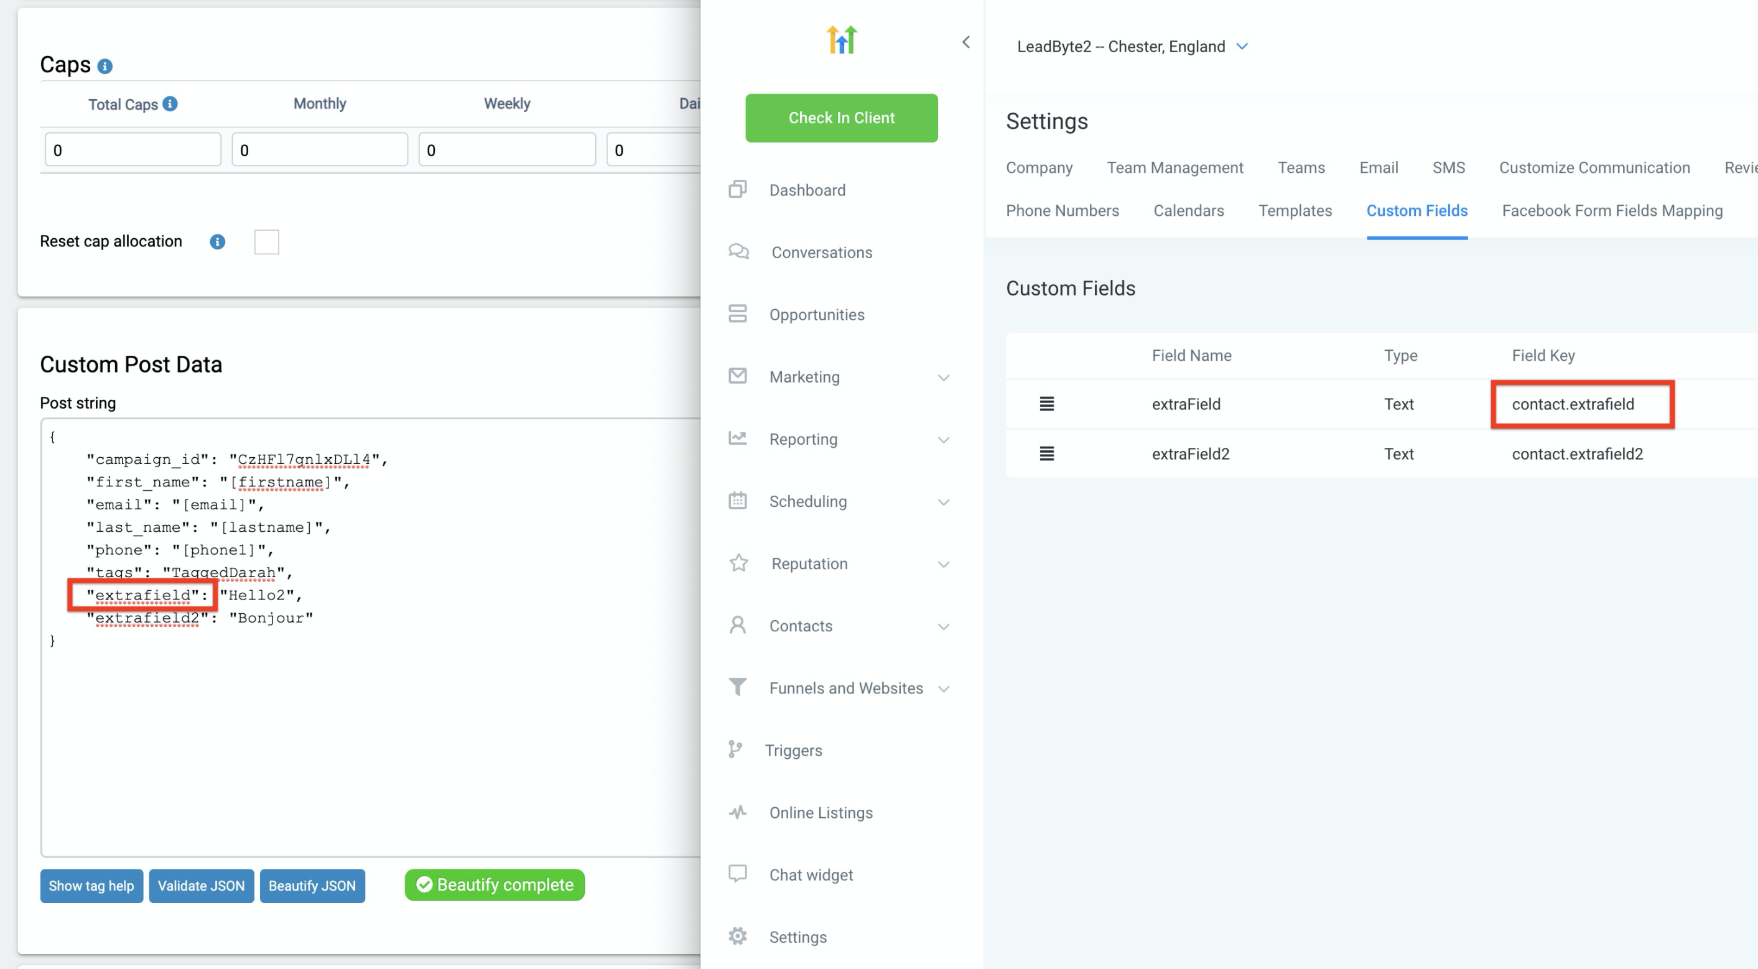Click the Field Key column header
The height and width of the screenshot is (969, 1758).
click(x=1543, y=355)
